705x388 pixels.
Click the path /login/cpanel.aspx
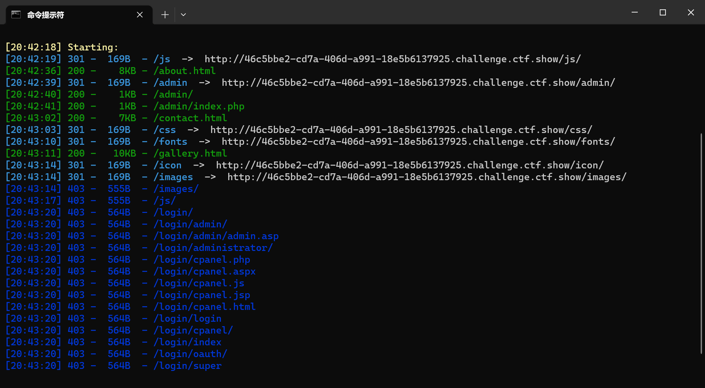click(x=205, y=271)
